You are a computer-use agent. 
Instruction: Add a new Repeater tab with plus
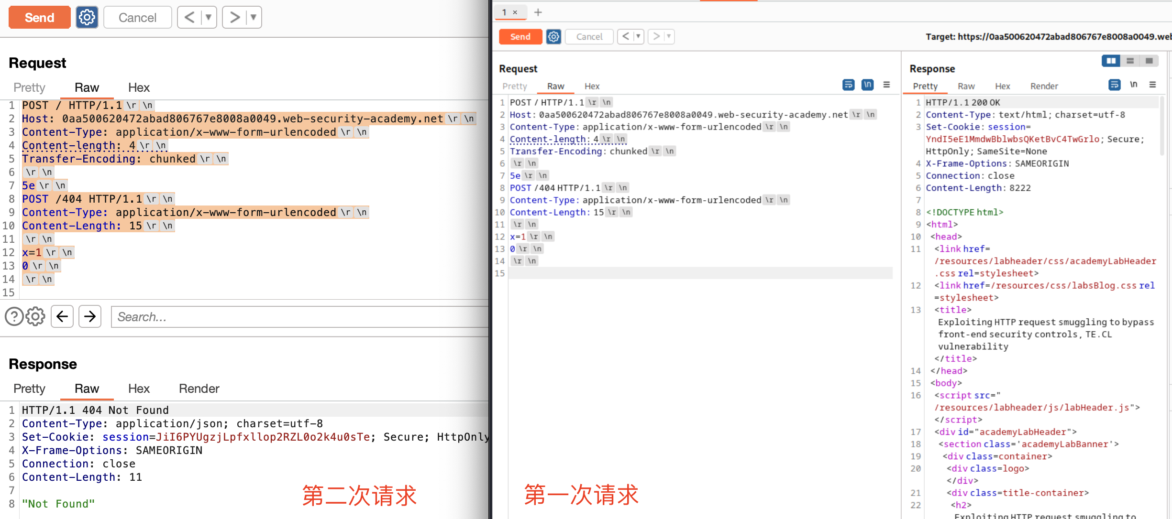(538, 12)
